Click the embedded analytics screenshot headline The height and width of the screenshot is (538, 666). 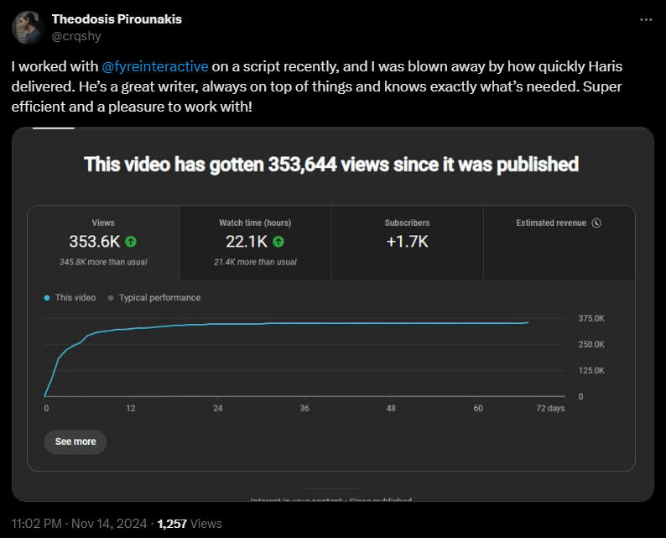331,165
